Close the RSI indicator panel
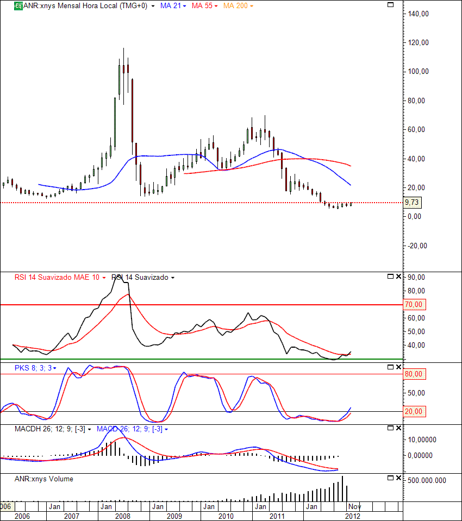 [398, 277]
